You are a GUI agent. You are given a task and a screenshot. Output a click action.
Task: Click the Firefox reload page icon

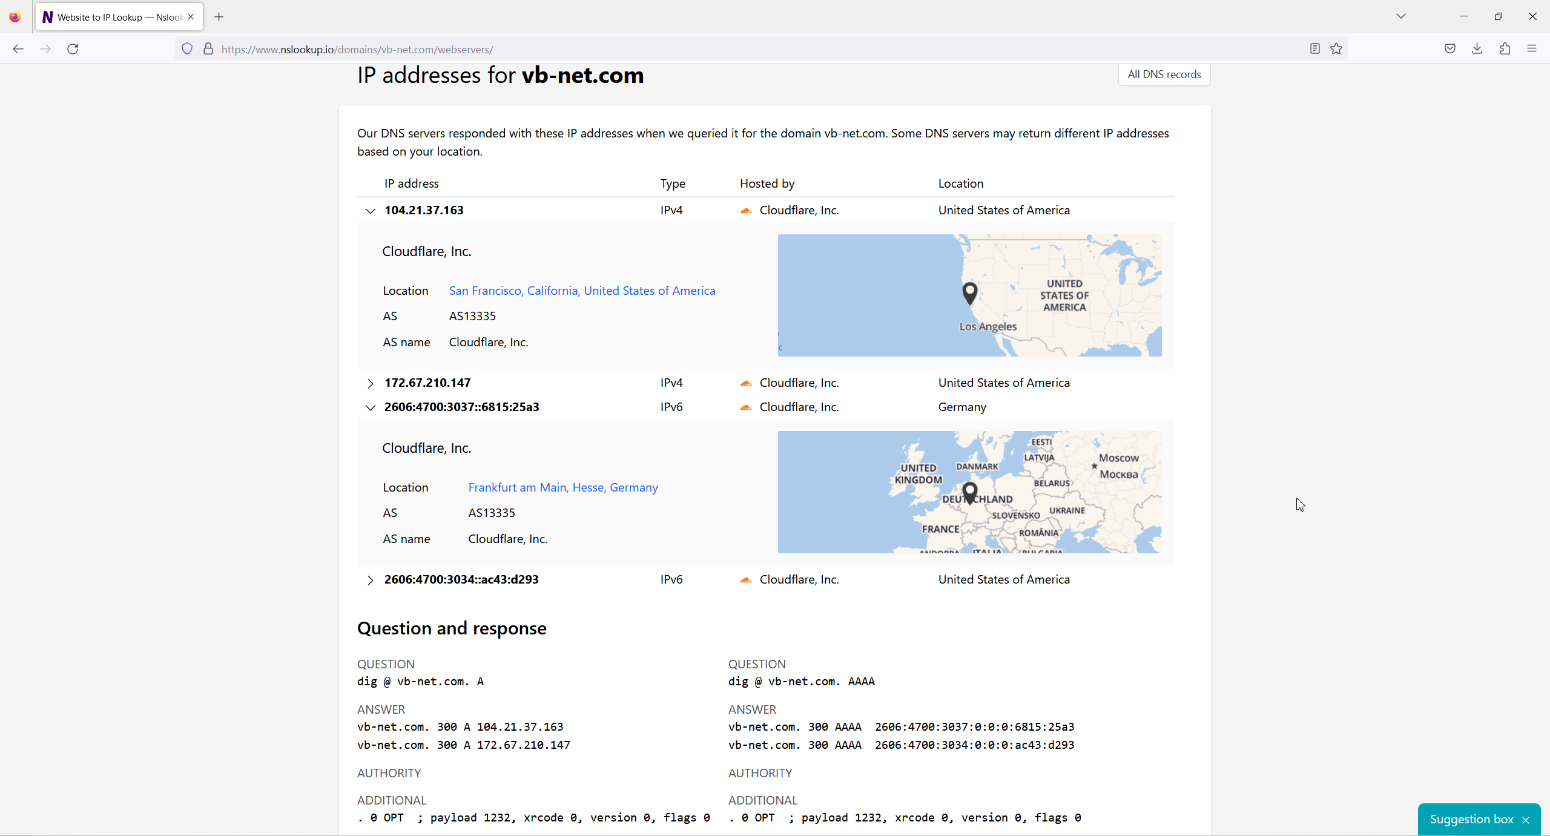73,49
